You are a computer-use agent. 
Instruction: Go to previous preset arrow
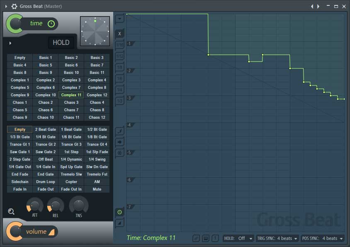point(312,7)
